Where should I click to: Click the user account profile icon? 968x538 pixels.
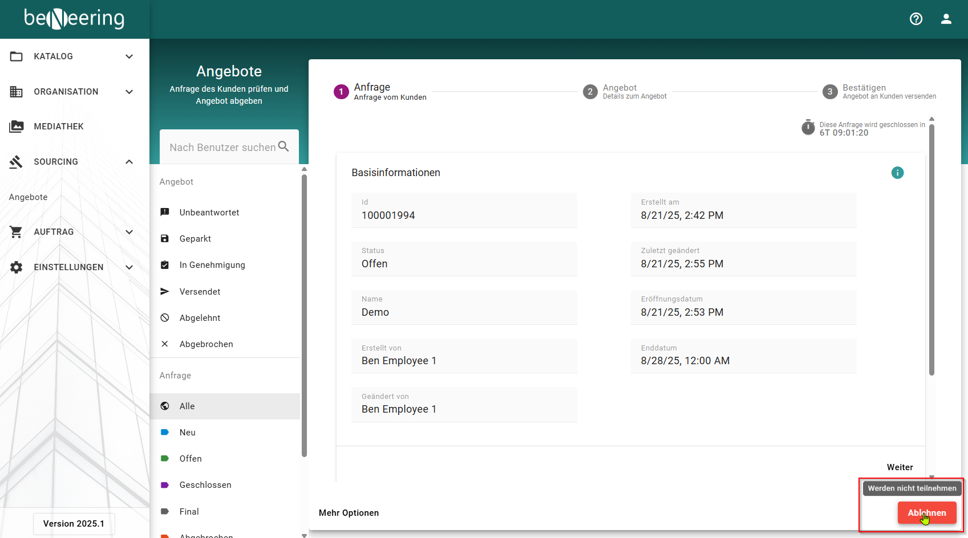tap(946, 19)
